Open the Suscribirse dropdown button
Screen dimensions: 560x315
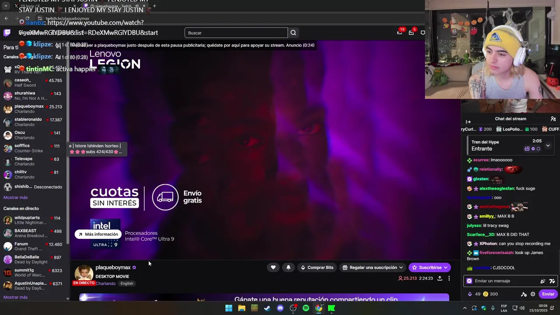429,267
